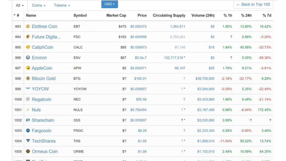Open the Regalcoin link
This screenshot has width=286, height=161.
pyautogui.click(x=42, y=99)
